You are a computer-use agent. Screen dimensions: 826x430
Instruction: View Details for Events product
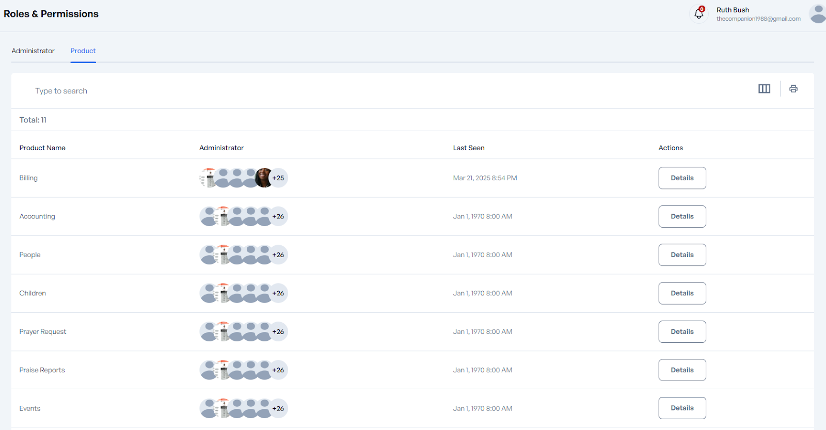point(682,408)
